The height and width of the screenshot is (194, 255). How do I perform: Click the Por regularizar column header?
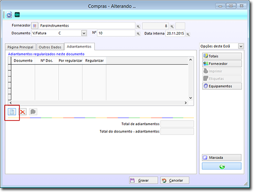click(70, 61)
